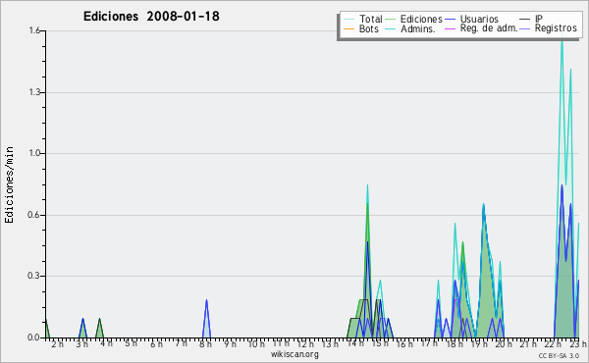Click the '13 h' x-axis label
This screenshot has width=589, height=363.
click(x=330, y=343)
